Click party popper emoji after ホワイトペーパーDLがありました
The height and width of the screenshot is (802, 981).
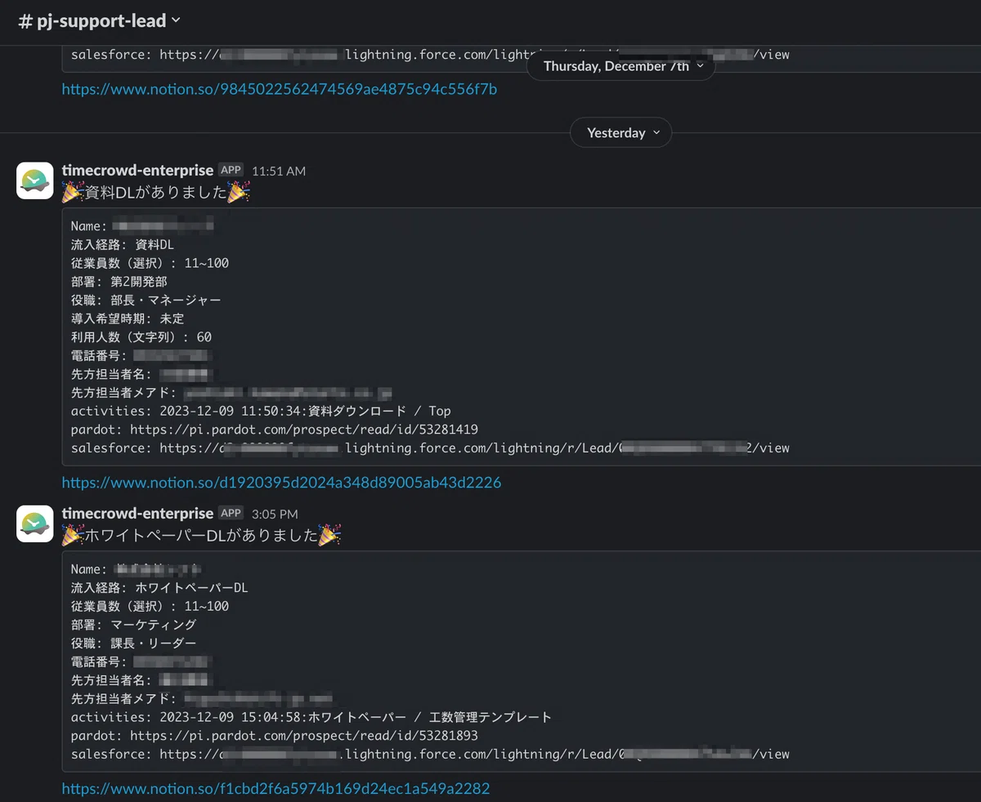[330, 536]
